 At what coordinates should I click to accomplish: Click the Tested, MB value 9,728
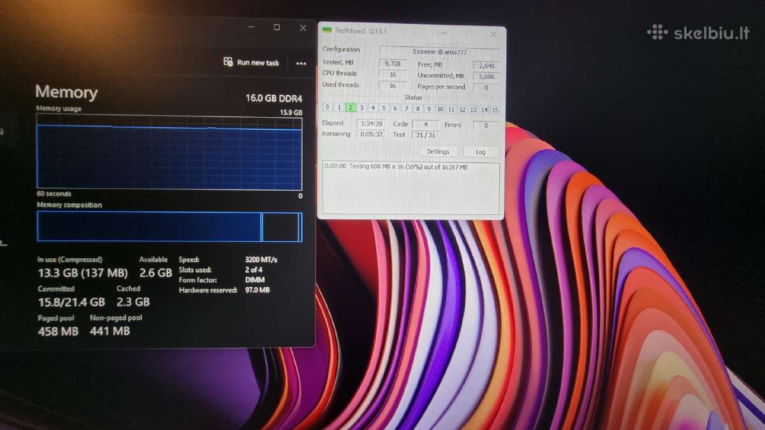point(393,64)
